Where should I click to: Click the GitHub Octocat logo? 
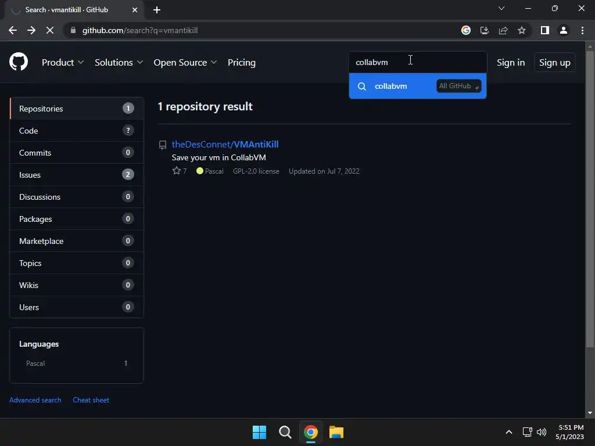[19, 62]
